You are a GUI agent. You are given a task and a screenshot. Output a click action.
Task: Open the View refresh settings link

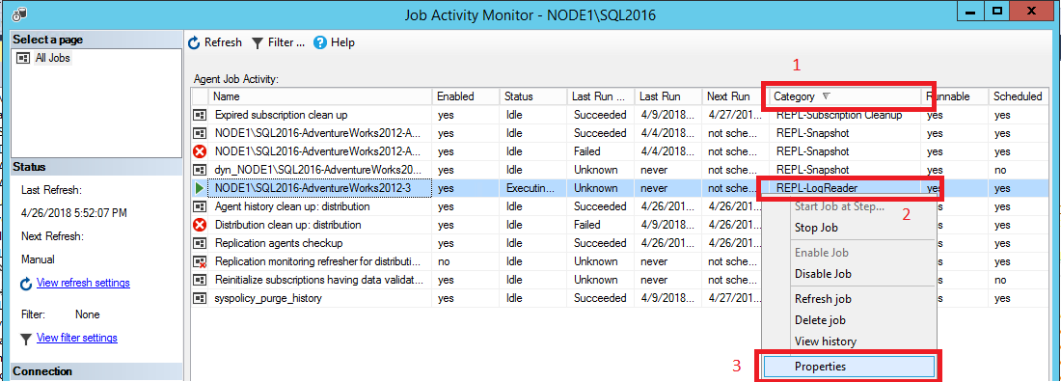(x=83, y=283)
